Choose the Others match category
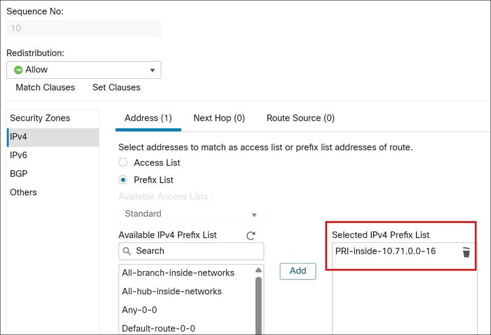This screenshot has width=491, height=335. 23,192
